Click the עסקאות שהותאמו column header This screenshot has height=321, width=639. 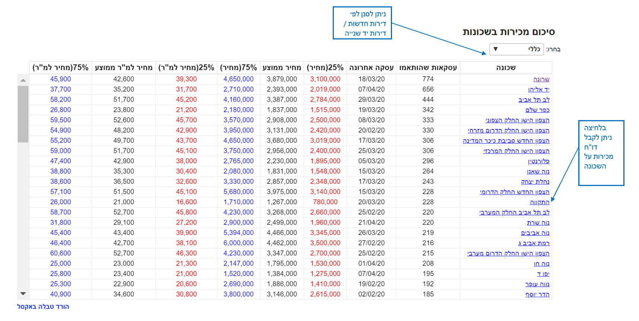coord(428,68)
